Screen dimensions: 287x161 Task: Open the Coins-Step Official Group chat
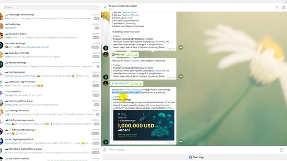click(50, 103)
